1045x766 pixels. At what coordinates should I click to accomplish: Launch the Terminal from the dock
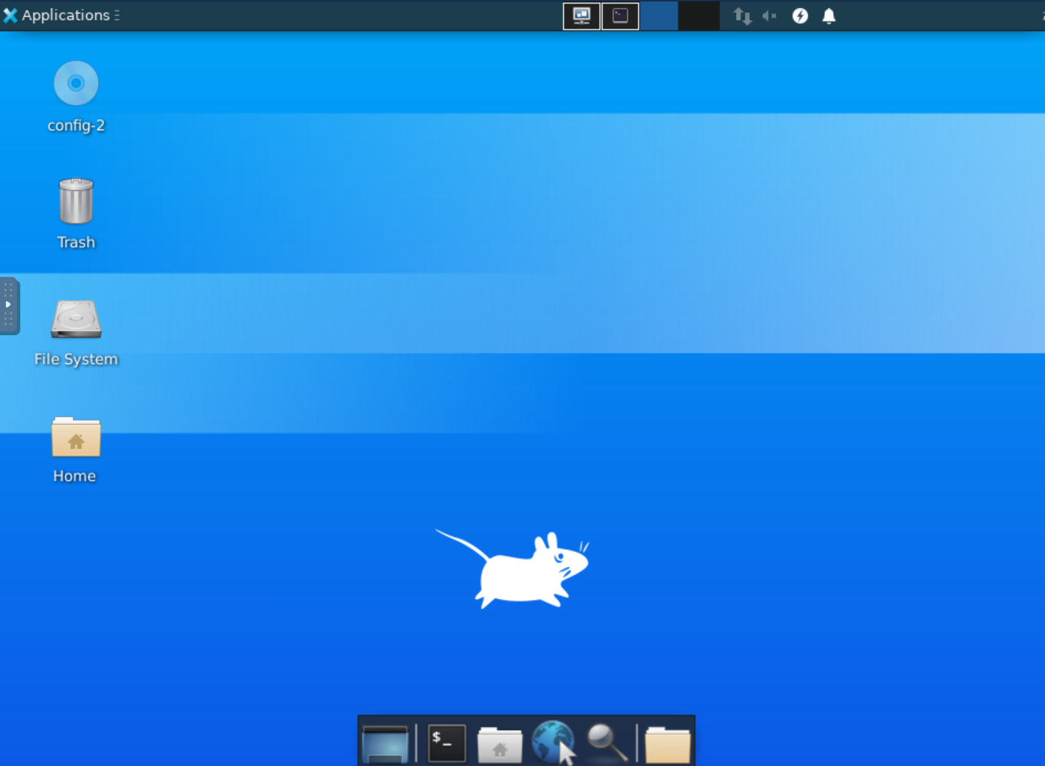pos(447,743)
